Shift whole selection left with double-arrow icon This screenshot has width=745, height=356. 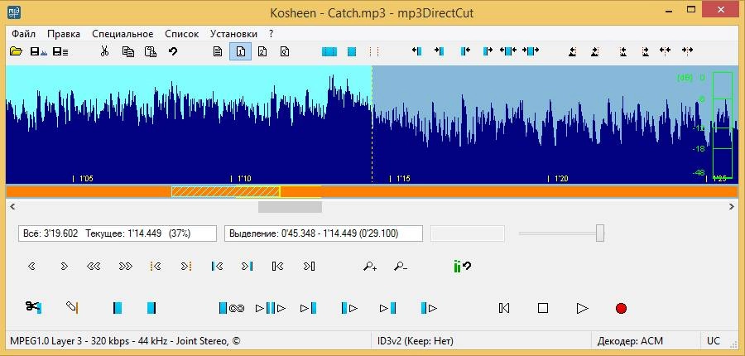tap(508, 51)
